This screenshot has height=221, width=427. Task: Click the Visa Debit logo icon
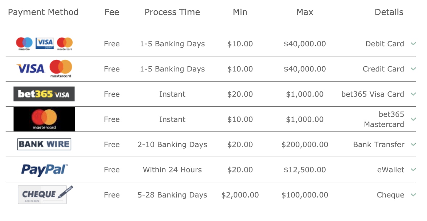[x=45, y=43]
